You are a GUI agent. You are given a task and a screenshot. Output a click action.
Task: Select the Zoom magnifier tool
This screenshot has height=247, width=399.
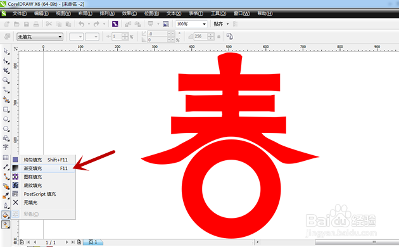(6, 80)
